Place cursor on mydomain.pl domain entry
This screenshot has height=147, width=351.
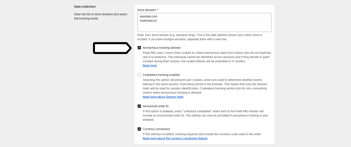[148, 21]
